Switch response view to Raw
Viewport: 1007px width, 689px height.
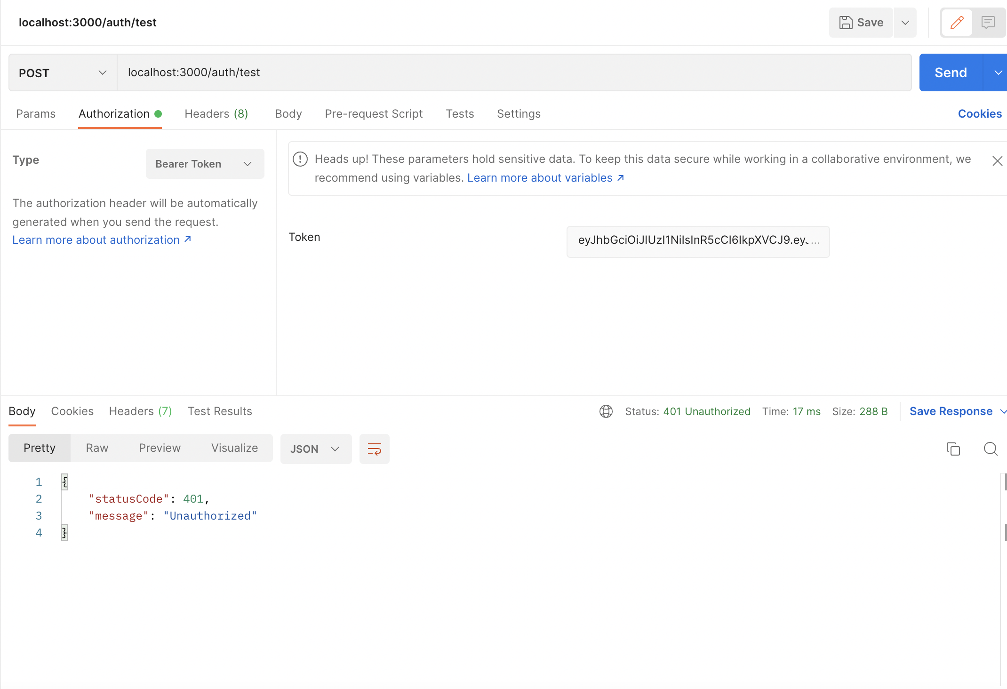pyautogui.click(x=97, y=448)
